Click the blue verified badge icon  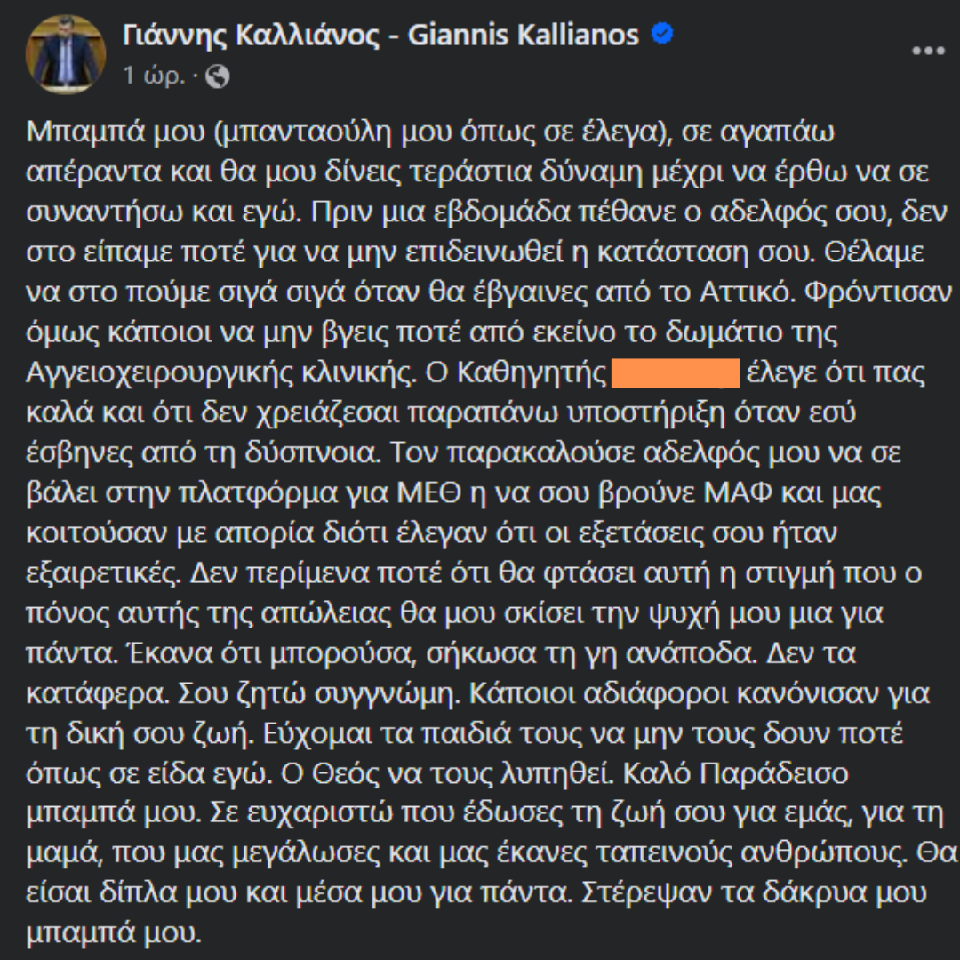662,33
